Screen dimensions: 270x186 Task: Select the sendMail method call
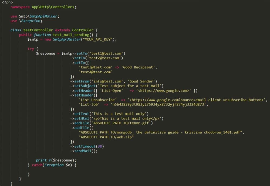(x=82, y=151)
